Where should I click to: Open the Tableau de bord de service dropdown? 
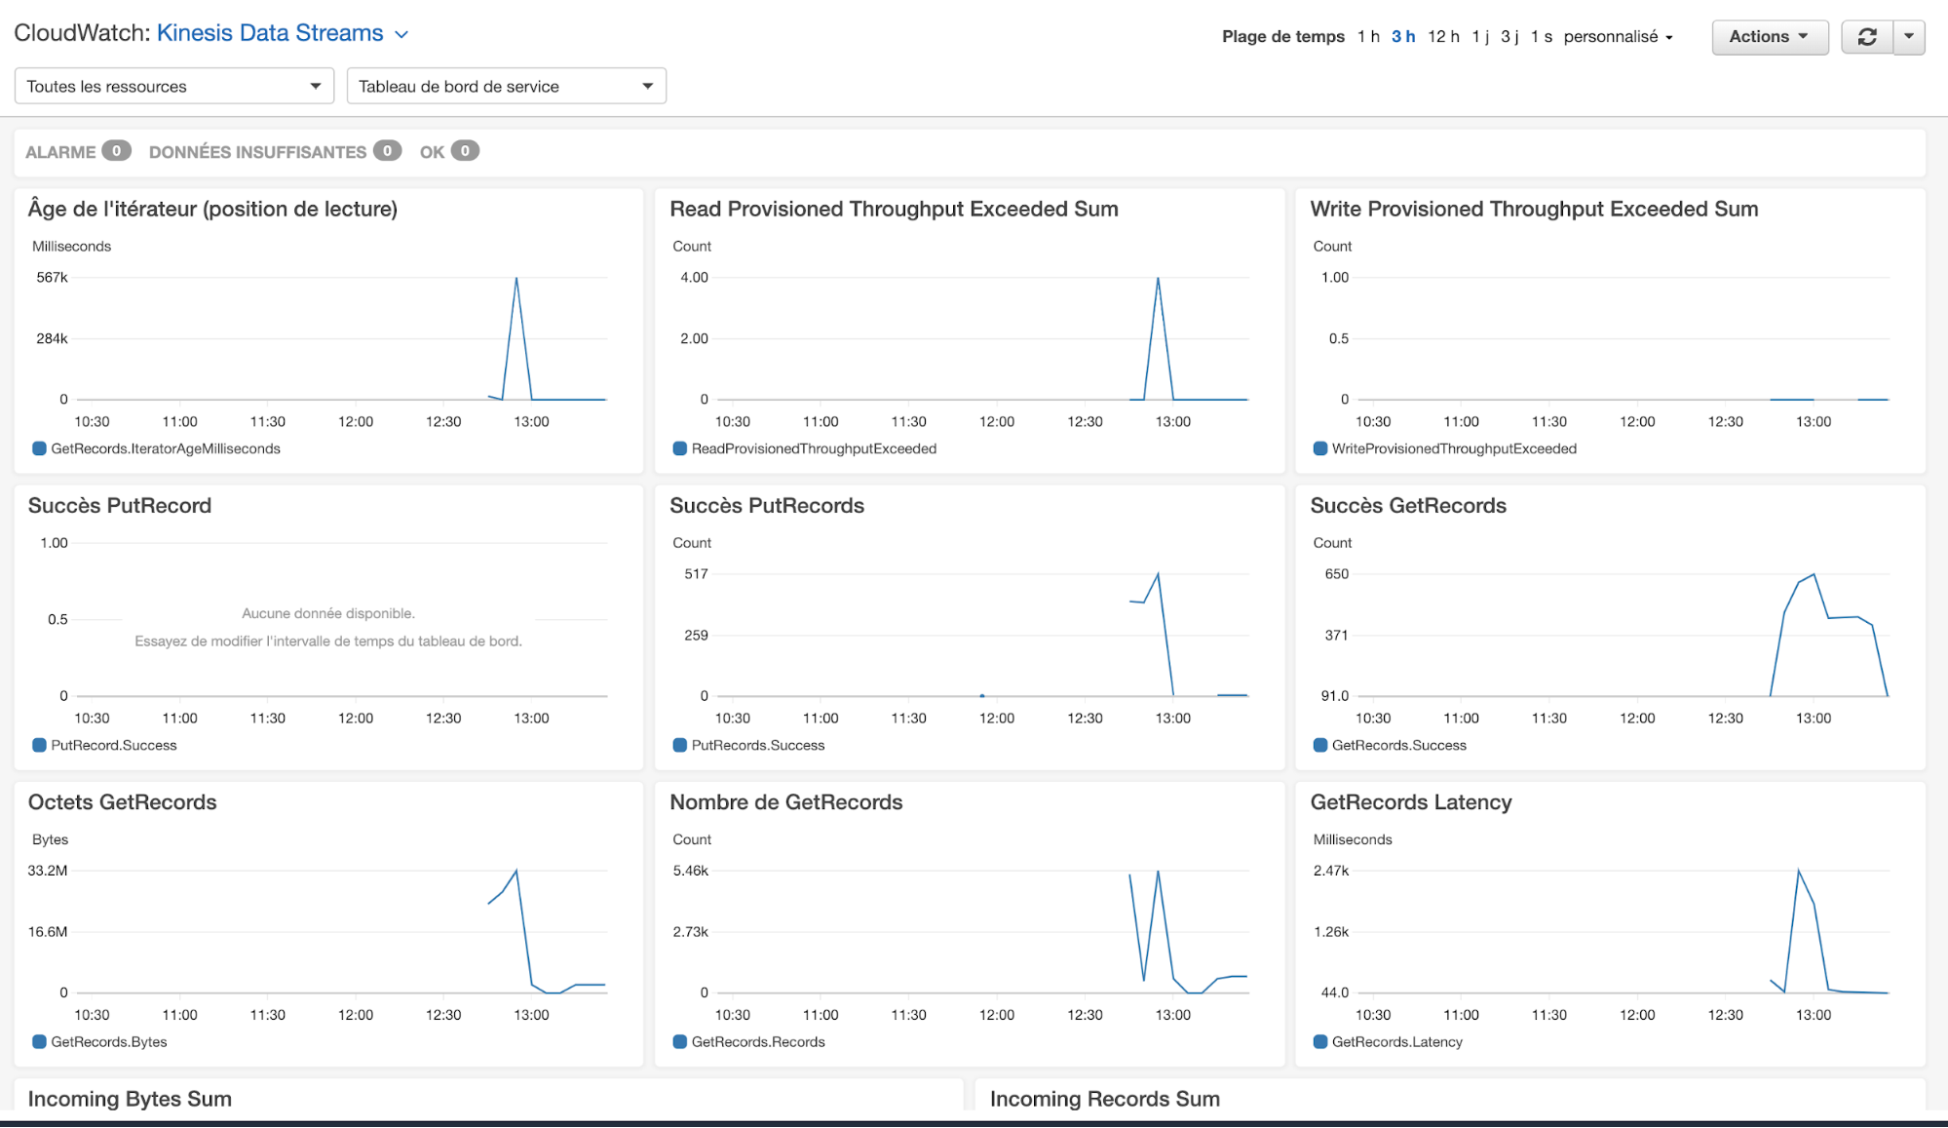pyautogui.click(x=506, y=86)
